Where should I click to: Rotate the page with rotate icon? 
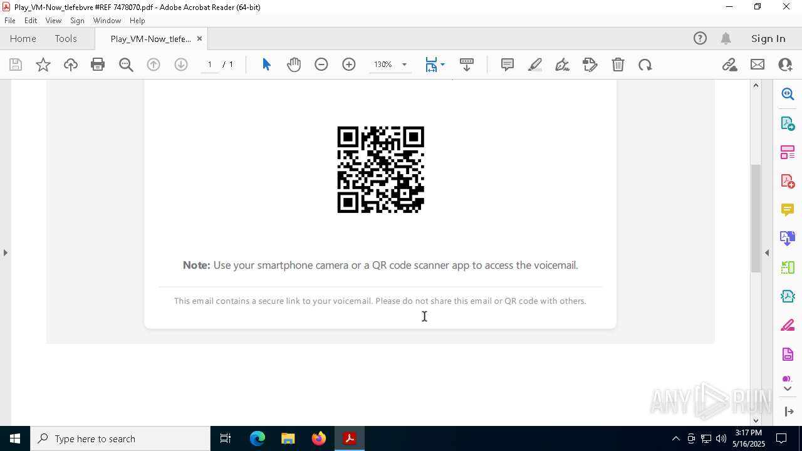[x=645, y=65]
